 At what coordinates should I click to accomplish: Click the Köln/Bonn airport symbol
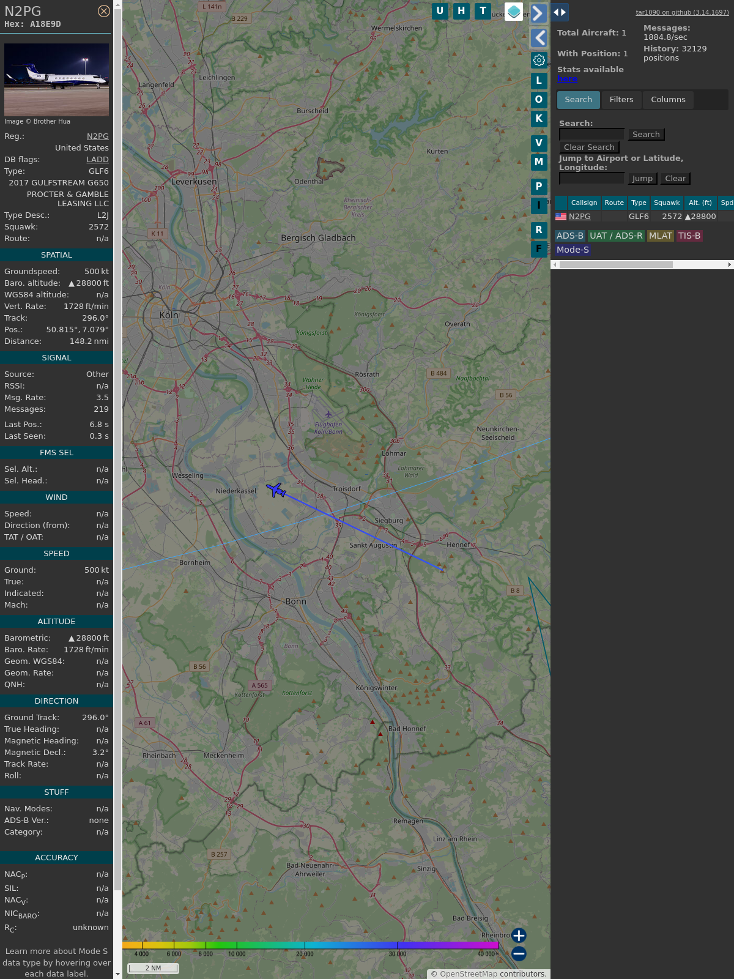pos(328,414)
